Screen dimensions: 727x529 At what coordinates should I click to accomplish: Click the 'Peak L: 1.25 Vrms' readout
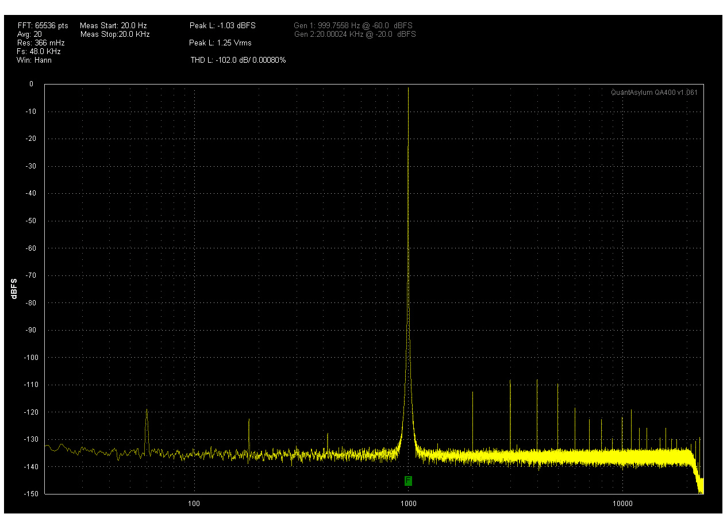click(220, 43)
